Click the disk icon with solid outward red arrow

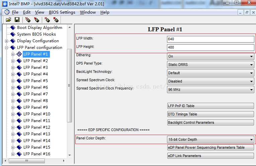tap(56, 20)
